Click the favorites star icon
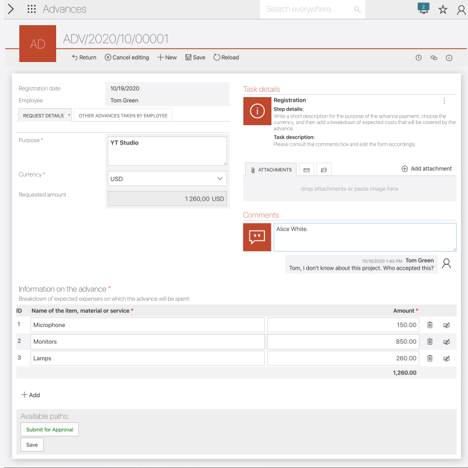Screen dimensions: 468x468 pos(443,9)
